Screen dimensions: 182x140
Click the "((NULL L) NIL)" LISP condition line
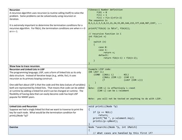(x=116, y=74)
